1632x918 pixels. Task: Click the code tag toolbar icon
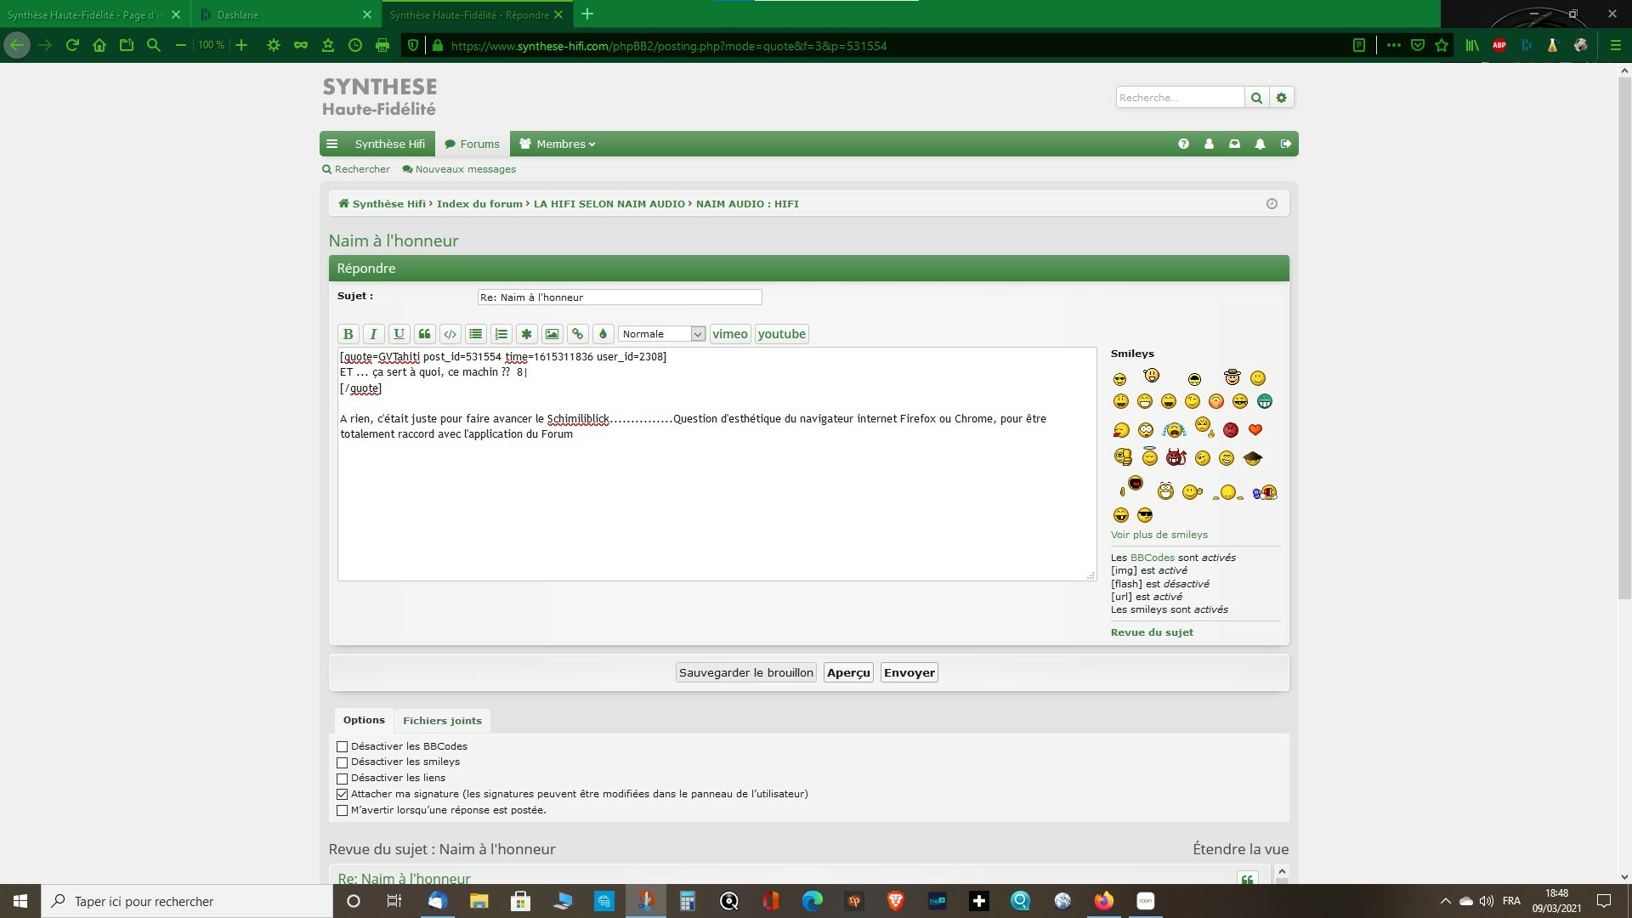pyautogui.click(x=450, y=334)
